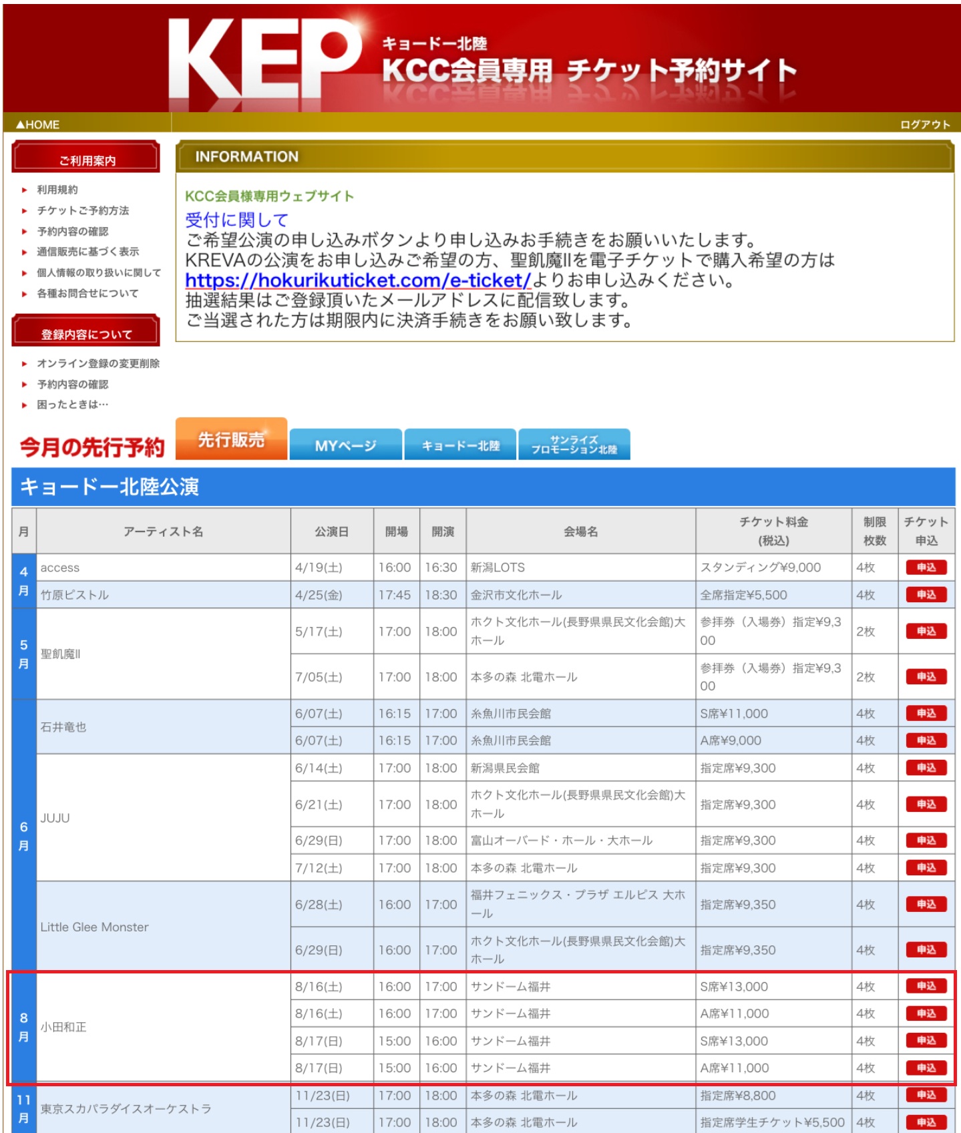Click 申込 for JUJU 6/29 富山オーバード・ホール
Image resolution: width=961 pixels, height=1133 pixels.
(926, 841)
